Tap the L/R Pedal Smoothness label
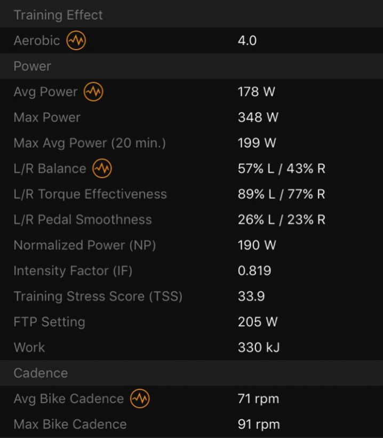Image resolution: width=383 pixels, height=438 pixels. [x=83, y=220]
